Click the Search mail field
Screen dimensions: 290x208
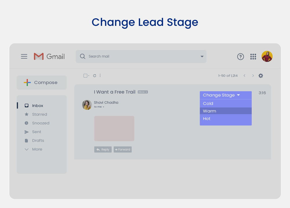click(141, 56)
